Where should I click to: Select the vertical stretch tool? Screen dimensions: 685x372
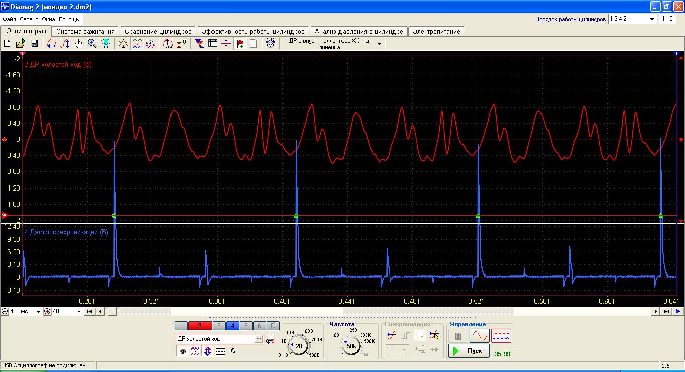[65, 44]
